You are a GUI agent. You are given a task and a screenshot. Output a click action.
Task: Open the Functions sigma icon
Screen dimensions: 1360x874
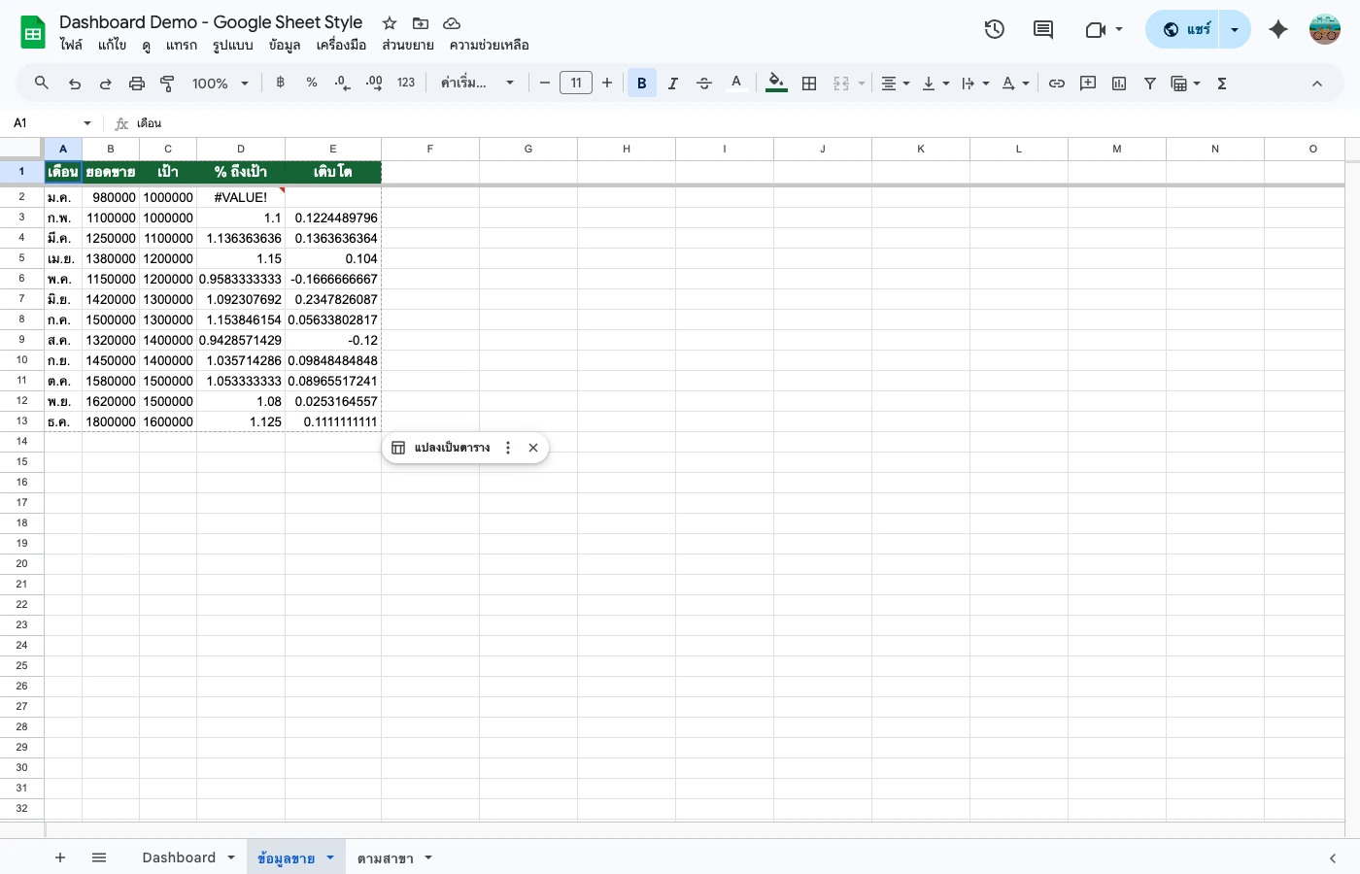click(x=1221, y=83)
